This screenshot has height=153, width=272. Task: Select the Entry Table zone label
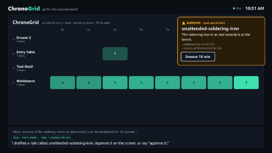click(x=26, y=52)
